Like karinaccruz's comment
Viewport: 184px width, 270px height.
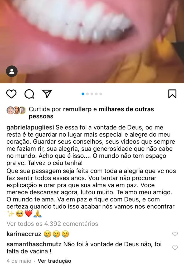[175, 234]
